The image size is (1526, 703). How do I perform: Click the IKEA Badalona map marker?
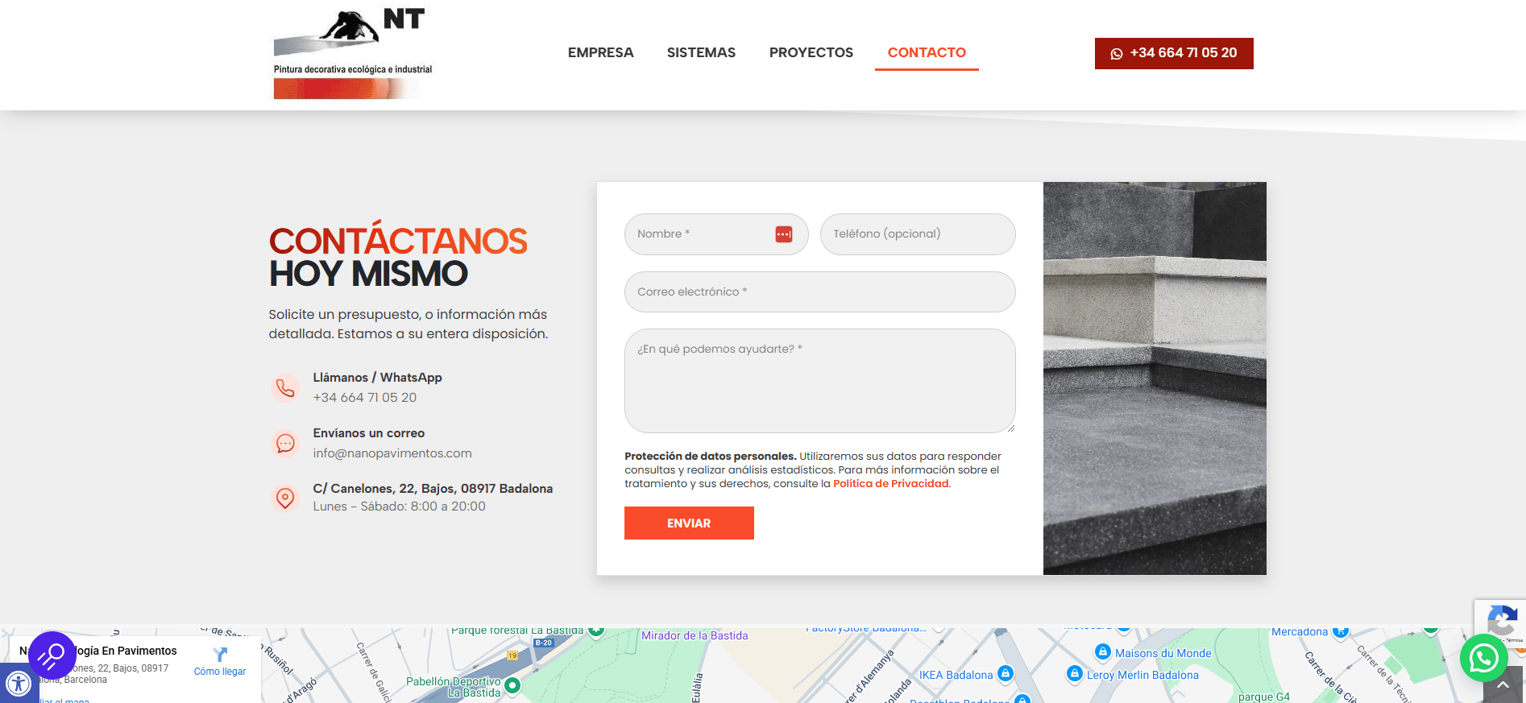tap(1005, 673)
